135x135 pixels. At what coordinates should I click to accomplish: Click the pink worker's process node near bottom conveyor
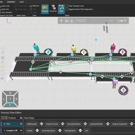[x=123, y=90]
